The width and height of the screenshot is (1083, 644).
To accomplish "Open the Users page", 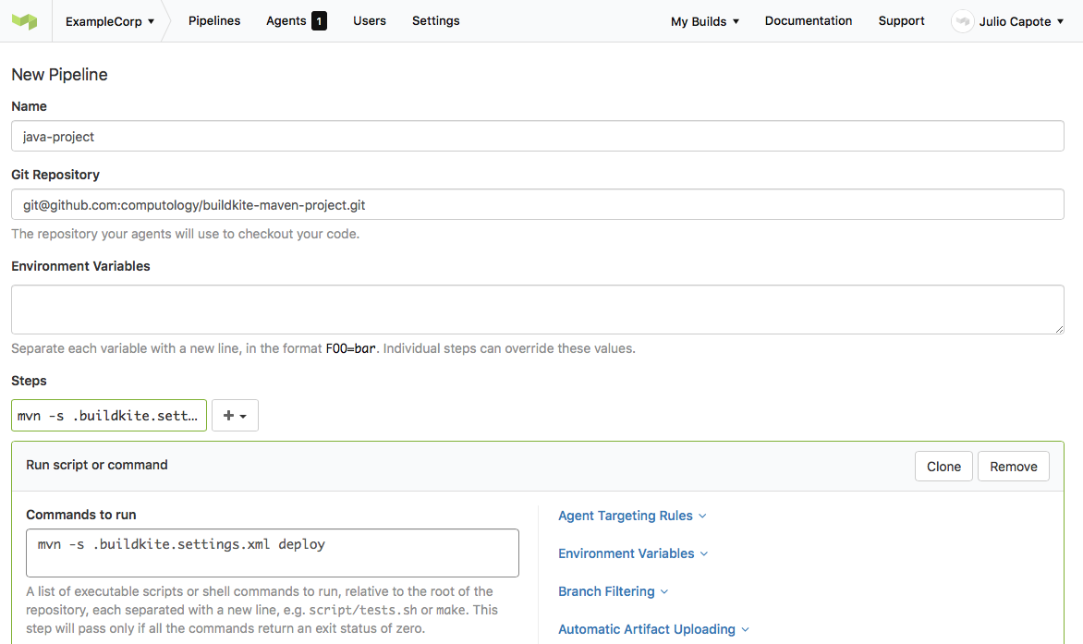I will (370, 20).
